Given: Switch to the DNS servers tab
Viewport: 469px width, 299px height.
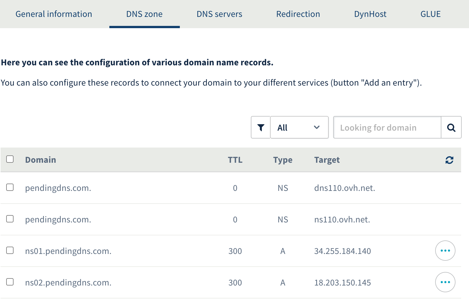Looking at the screenshot, I should pos(219,14).
